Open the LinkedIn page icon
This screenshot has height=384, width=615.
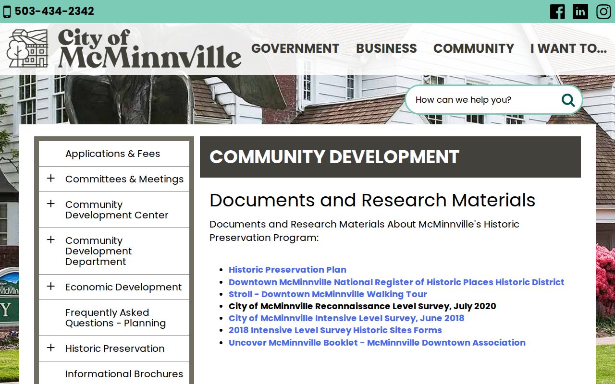(x=580, y=12)
